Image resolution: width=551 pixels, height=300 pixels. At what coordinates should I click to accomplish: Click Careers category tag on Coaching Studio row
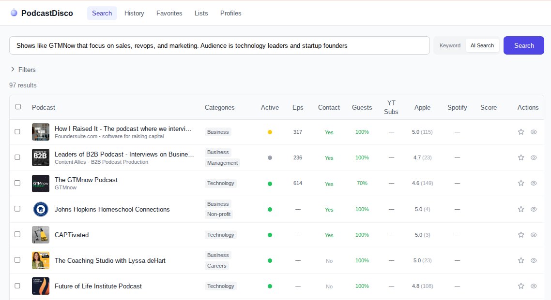pos(217,266)
